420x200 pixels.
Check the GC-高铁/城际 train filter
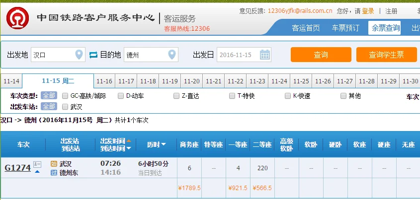point(65,96)
